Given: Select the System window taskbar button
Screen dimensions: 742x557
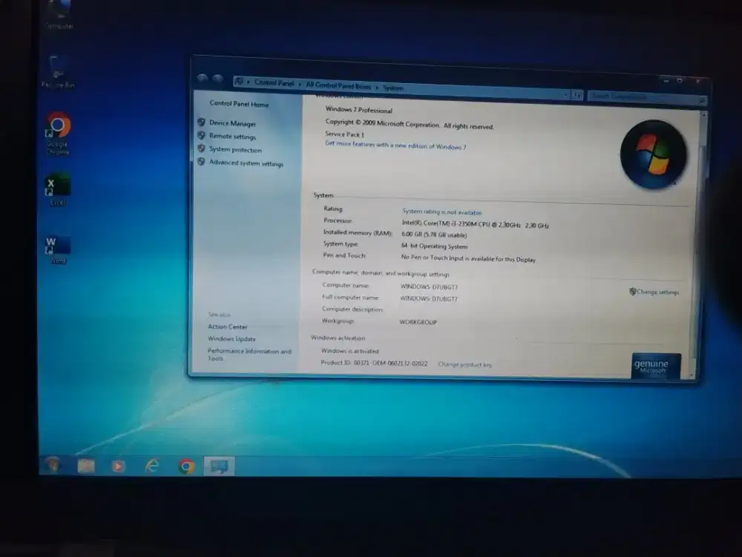Looking at the screenshot, I should coord(219,466).
